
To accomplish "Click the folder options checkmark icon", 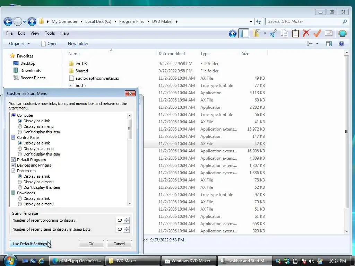I will [x=257, y=34].
